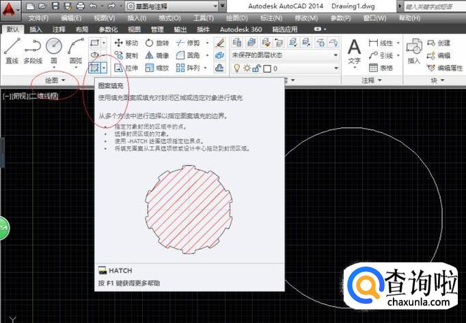Image resolution: width=466 pixels, height=323 pixels.
Task: Choose the Move (移动) tool
Action: point(124,43)
